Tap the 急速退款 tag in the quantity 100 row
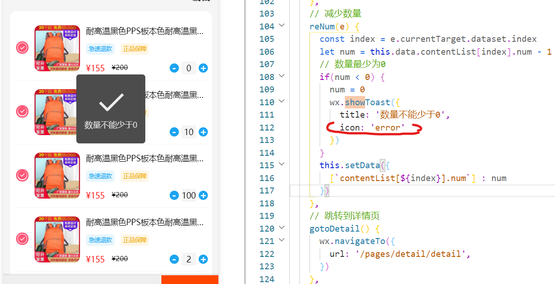 pos(100,176)
